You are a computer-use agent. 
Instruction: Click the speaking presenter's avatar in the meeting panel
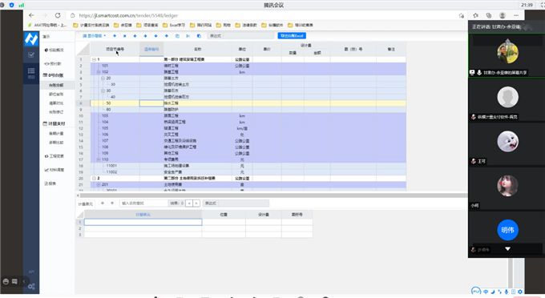coord(507,52)
